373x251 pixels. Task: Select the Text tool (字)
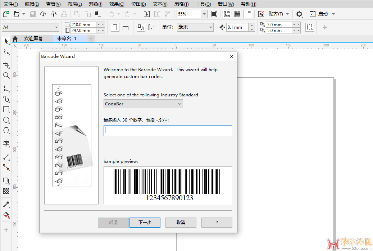6,143
